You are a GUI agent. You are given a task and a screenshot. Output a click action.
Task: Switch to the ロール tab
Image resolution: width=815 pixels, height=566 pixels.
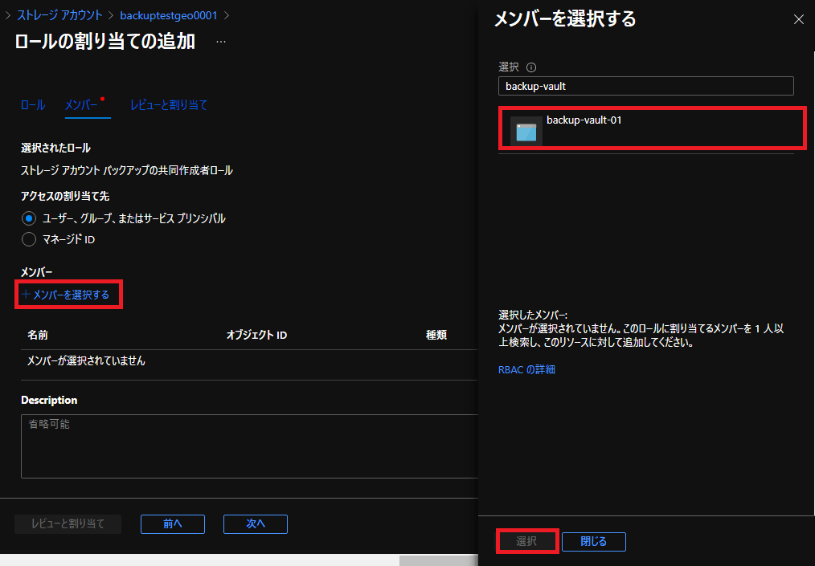tap(33, 105)
